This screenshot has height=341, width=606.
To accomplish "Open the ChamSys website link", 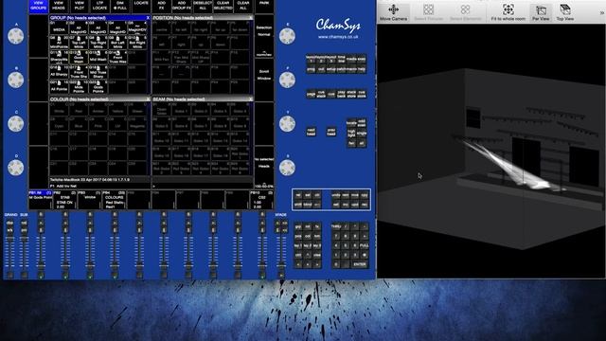I will click(x=338, y=37).
